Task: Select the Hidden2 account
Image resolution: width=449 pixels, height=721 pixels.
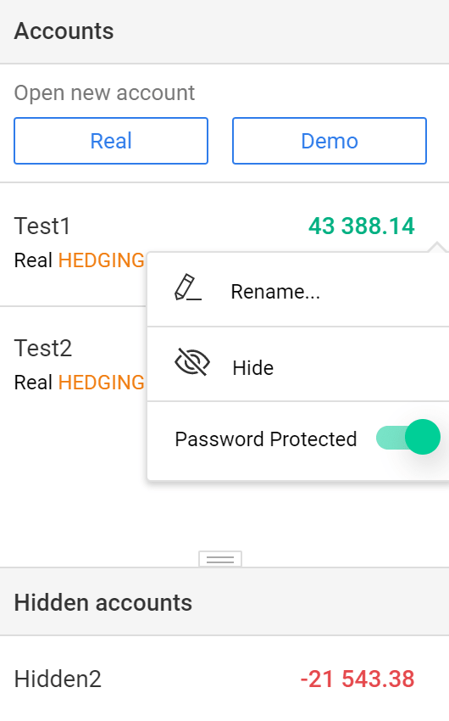Action: tap(224, 679)
